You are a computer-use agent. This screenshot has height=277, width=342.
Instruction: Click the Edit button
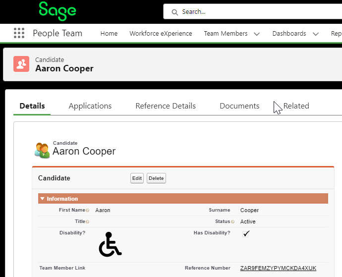coord(137,178)
